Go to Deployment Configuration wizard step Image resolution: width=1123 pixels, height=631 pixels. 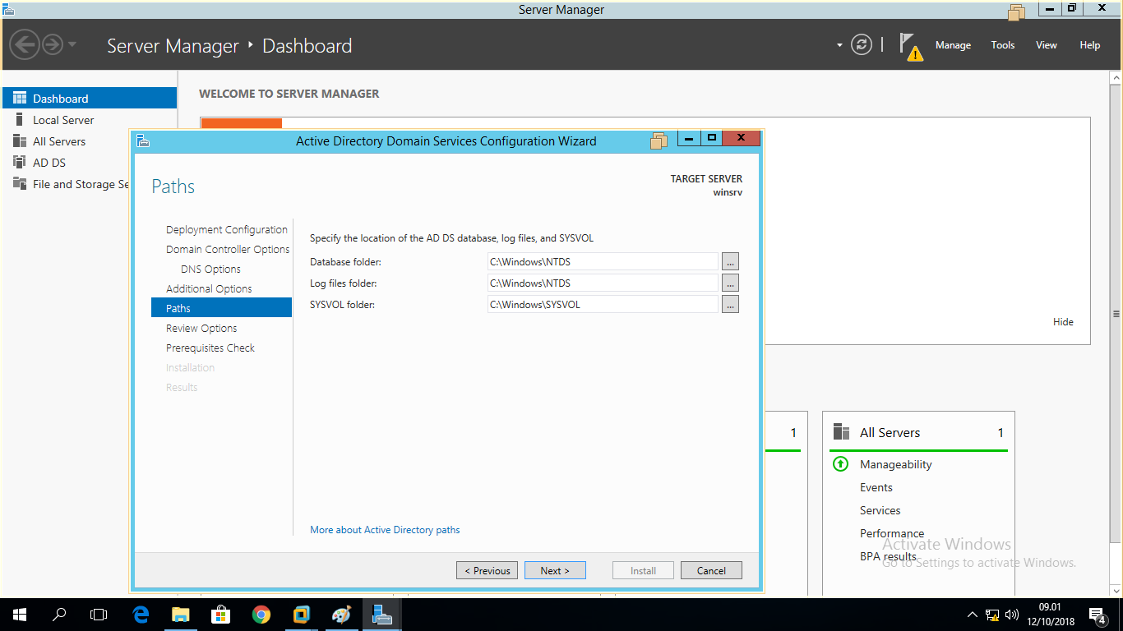(227, 229)
